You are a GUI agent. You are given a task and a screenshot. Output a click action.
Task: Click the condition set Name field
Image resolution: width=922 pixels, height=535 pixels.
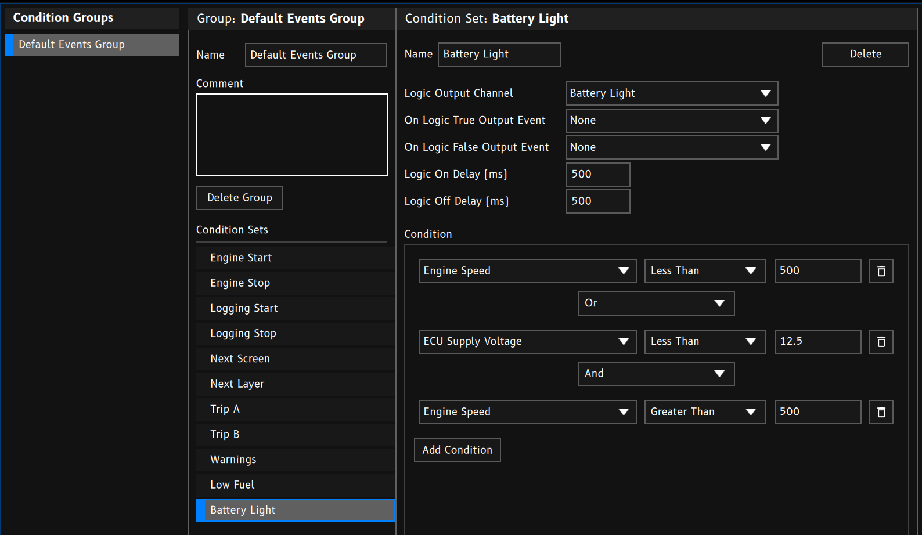click(499, 55)
